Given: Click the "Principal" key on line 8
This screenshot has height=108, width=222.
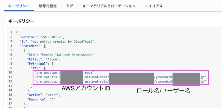Looking at the screenshot, I should (38, 64).
